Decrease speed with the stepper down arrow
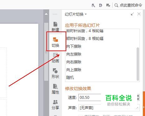 (x=138, y=99)
